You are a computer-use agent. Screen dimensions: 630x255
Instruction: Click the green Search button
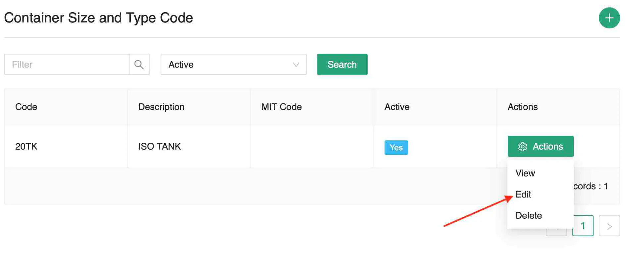coord(342,64)
